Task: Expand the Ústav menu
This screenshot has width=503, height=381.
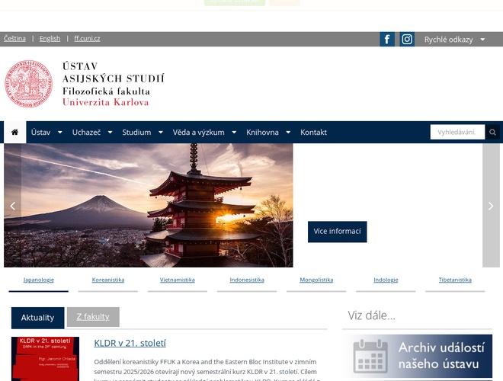Action: (x=45, y=132)
